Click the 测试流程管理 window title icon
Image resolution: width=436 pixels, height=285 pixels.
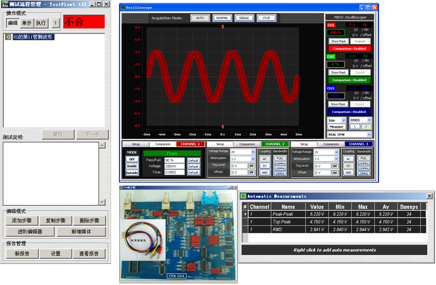coord(5,4)
